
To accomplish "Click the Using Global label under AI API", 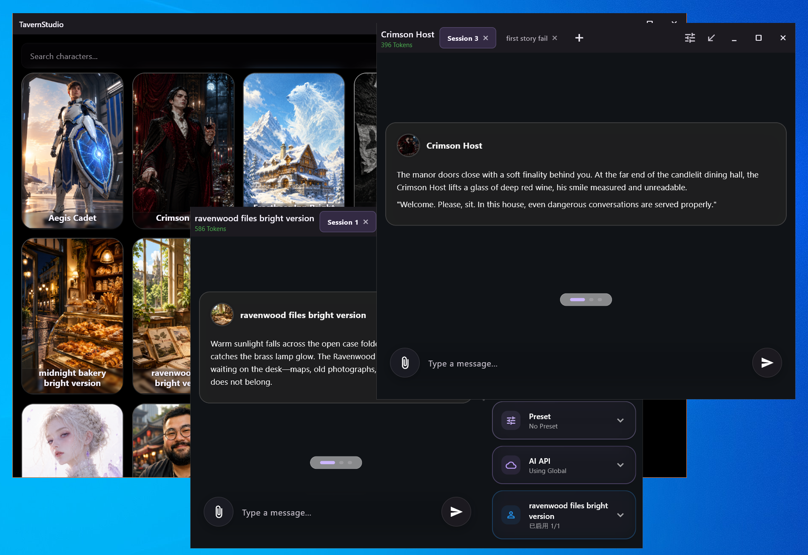I will coord(547,471).
